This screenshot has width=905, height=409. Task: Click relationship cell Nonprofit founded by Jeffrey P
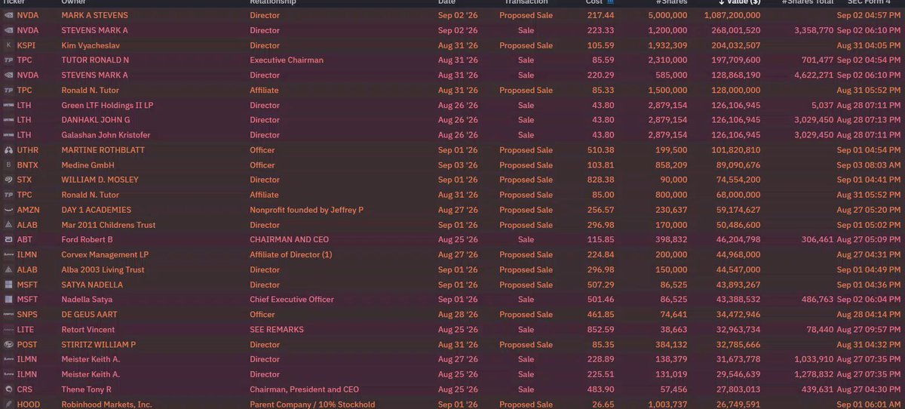point(307,210)
